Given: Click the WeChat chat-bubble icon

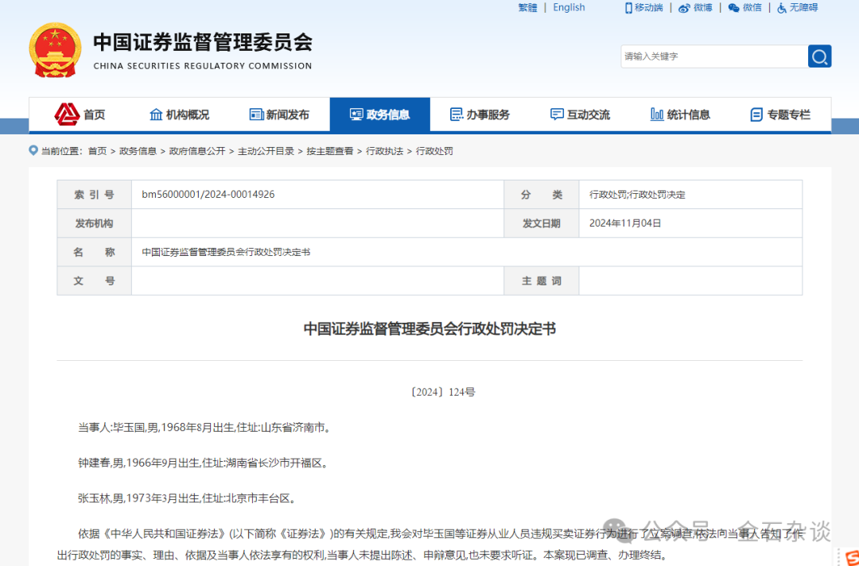Looking at the screenshot, I should 733,8.
